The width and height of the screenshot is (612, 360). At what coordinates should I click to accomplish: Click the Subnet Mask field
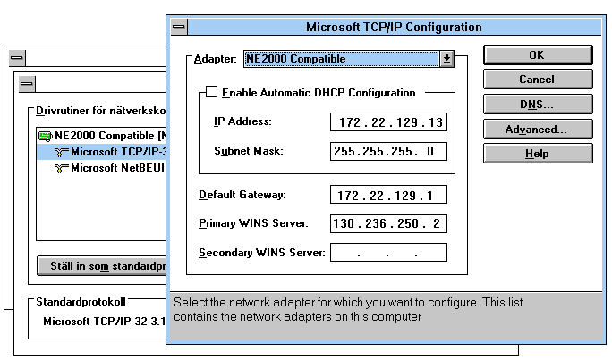pyautogui.click(x=388, y=151)
